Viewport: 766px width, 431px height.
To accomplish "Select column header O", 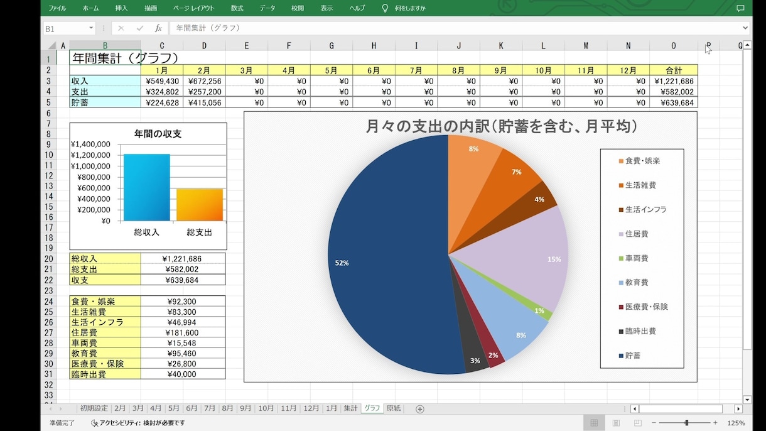I will pyautogui.click(x=674, y=45).
